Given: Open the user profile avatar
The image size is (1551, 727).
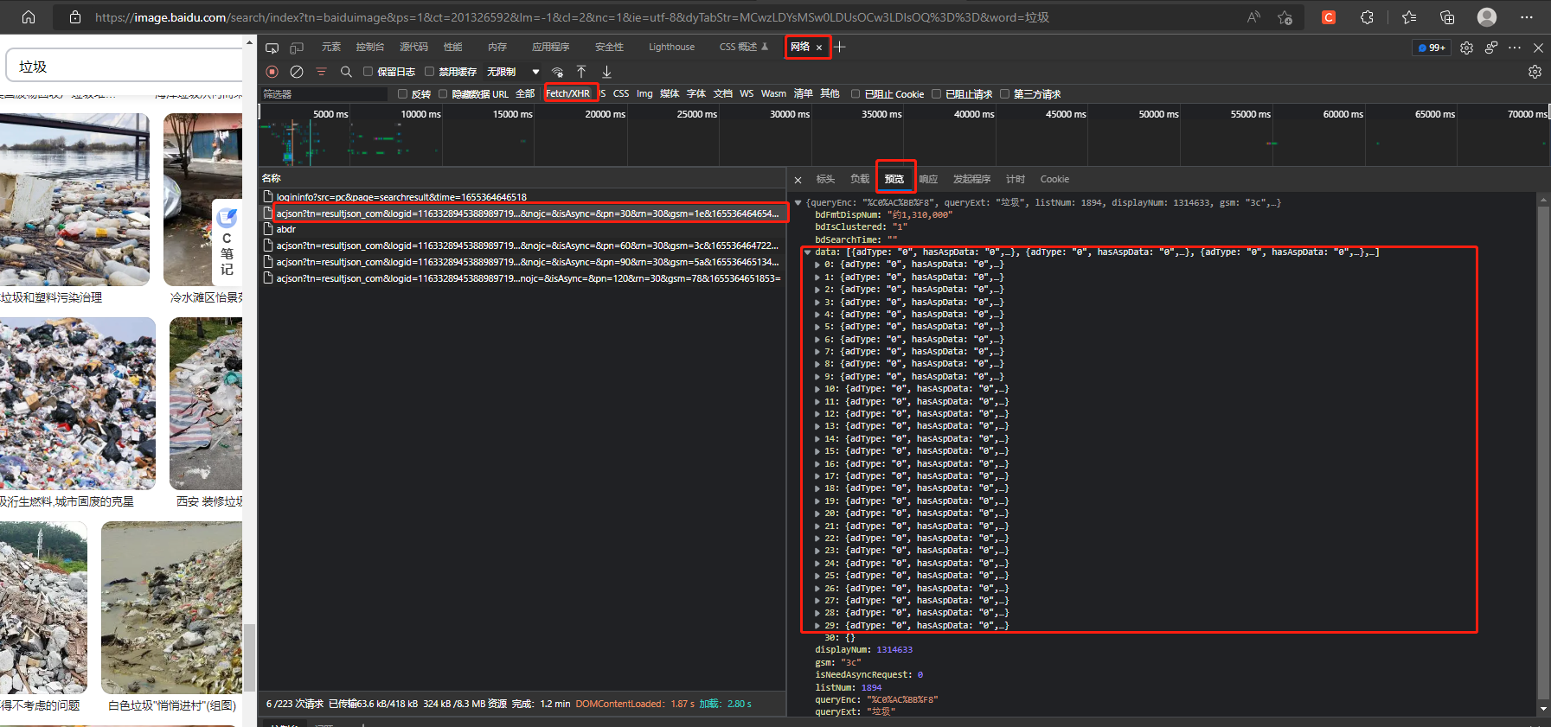Looking at the screenshot, I should pos(1487,16).
